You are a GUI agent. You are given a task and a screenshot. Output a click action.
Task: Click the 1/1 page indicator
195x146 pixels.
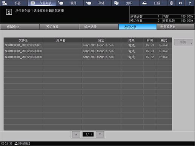(x=88, y=134)
